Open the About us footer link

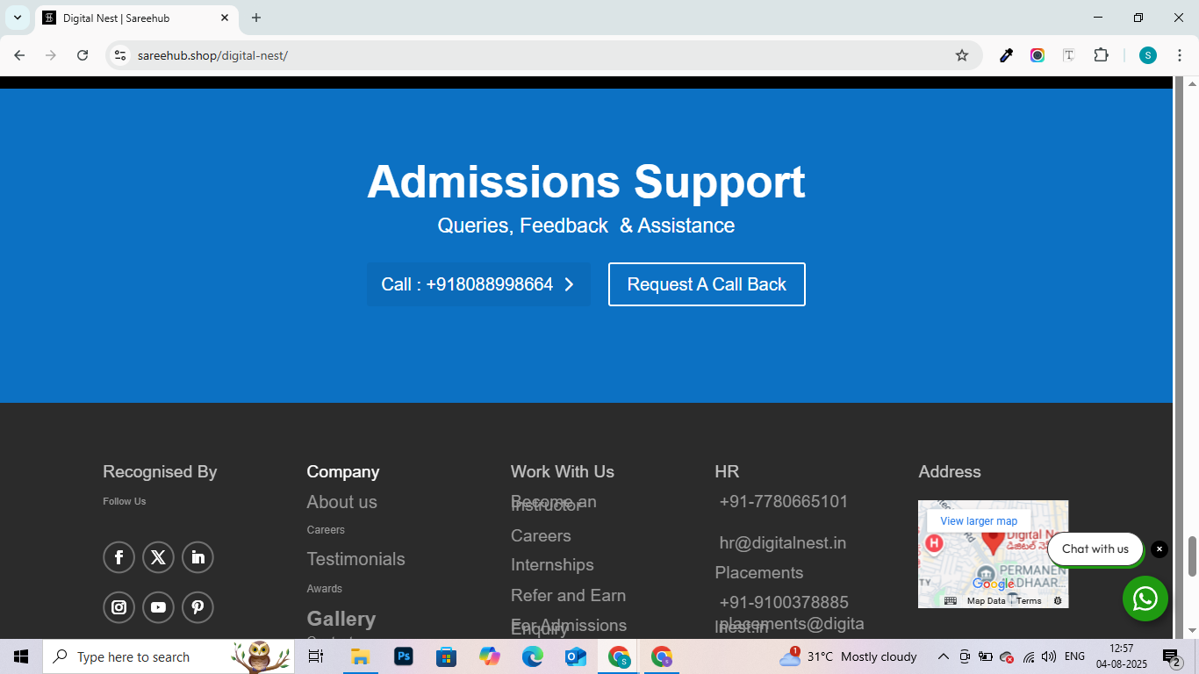(x=341, y=502)
